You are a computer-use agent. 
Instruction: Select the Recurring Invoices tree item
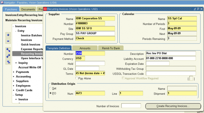tap(28, 53)
